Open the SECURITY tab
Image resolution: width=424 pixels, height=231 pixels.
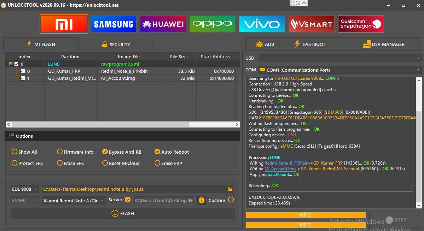(x=116, y=44)
